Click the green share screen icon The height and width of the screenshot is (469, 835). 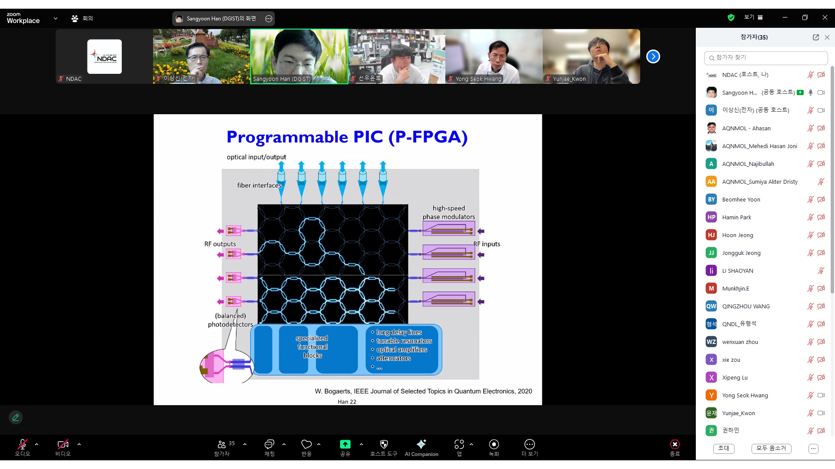point(345,444)
